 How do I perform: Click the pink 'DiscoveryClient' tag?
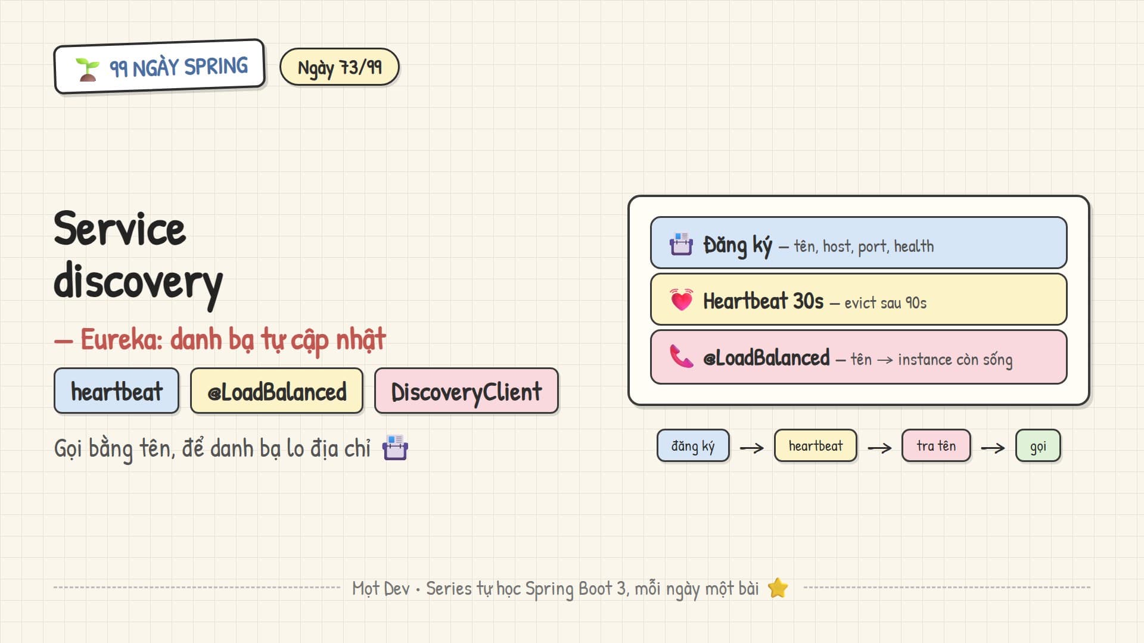[467, 391]
